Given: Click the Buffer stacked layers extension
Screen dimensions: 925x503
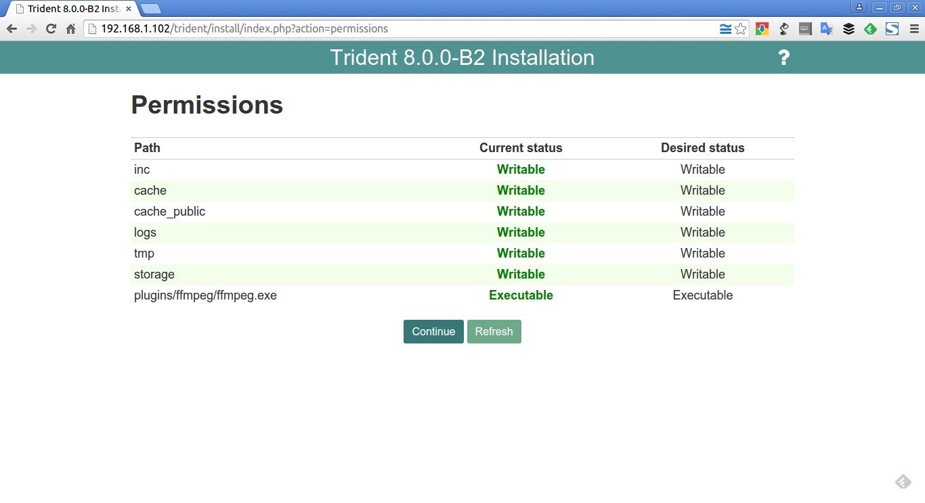Looking at the screenshot, I should (848, 28).
